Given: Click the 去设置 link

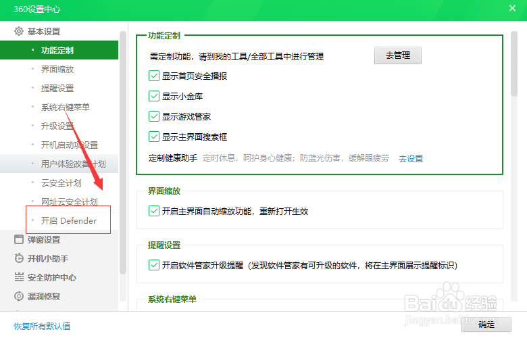Looking at the screenshot, I should 411,158.
